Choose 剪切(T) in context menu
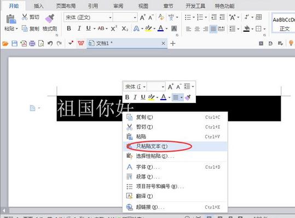 pyautogui.click(x=175, y=127)
